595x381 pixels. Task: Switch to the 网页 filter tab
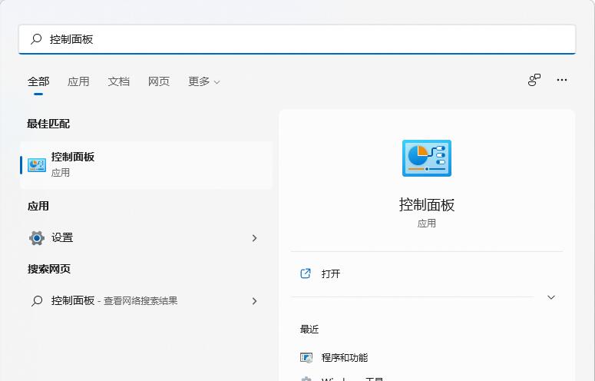[159, 81]
